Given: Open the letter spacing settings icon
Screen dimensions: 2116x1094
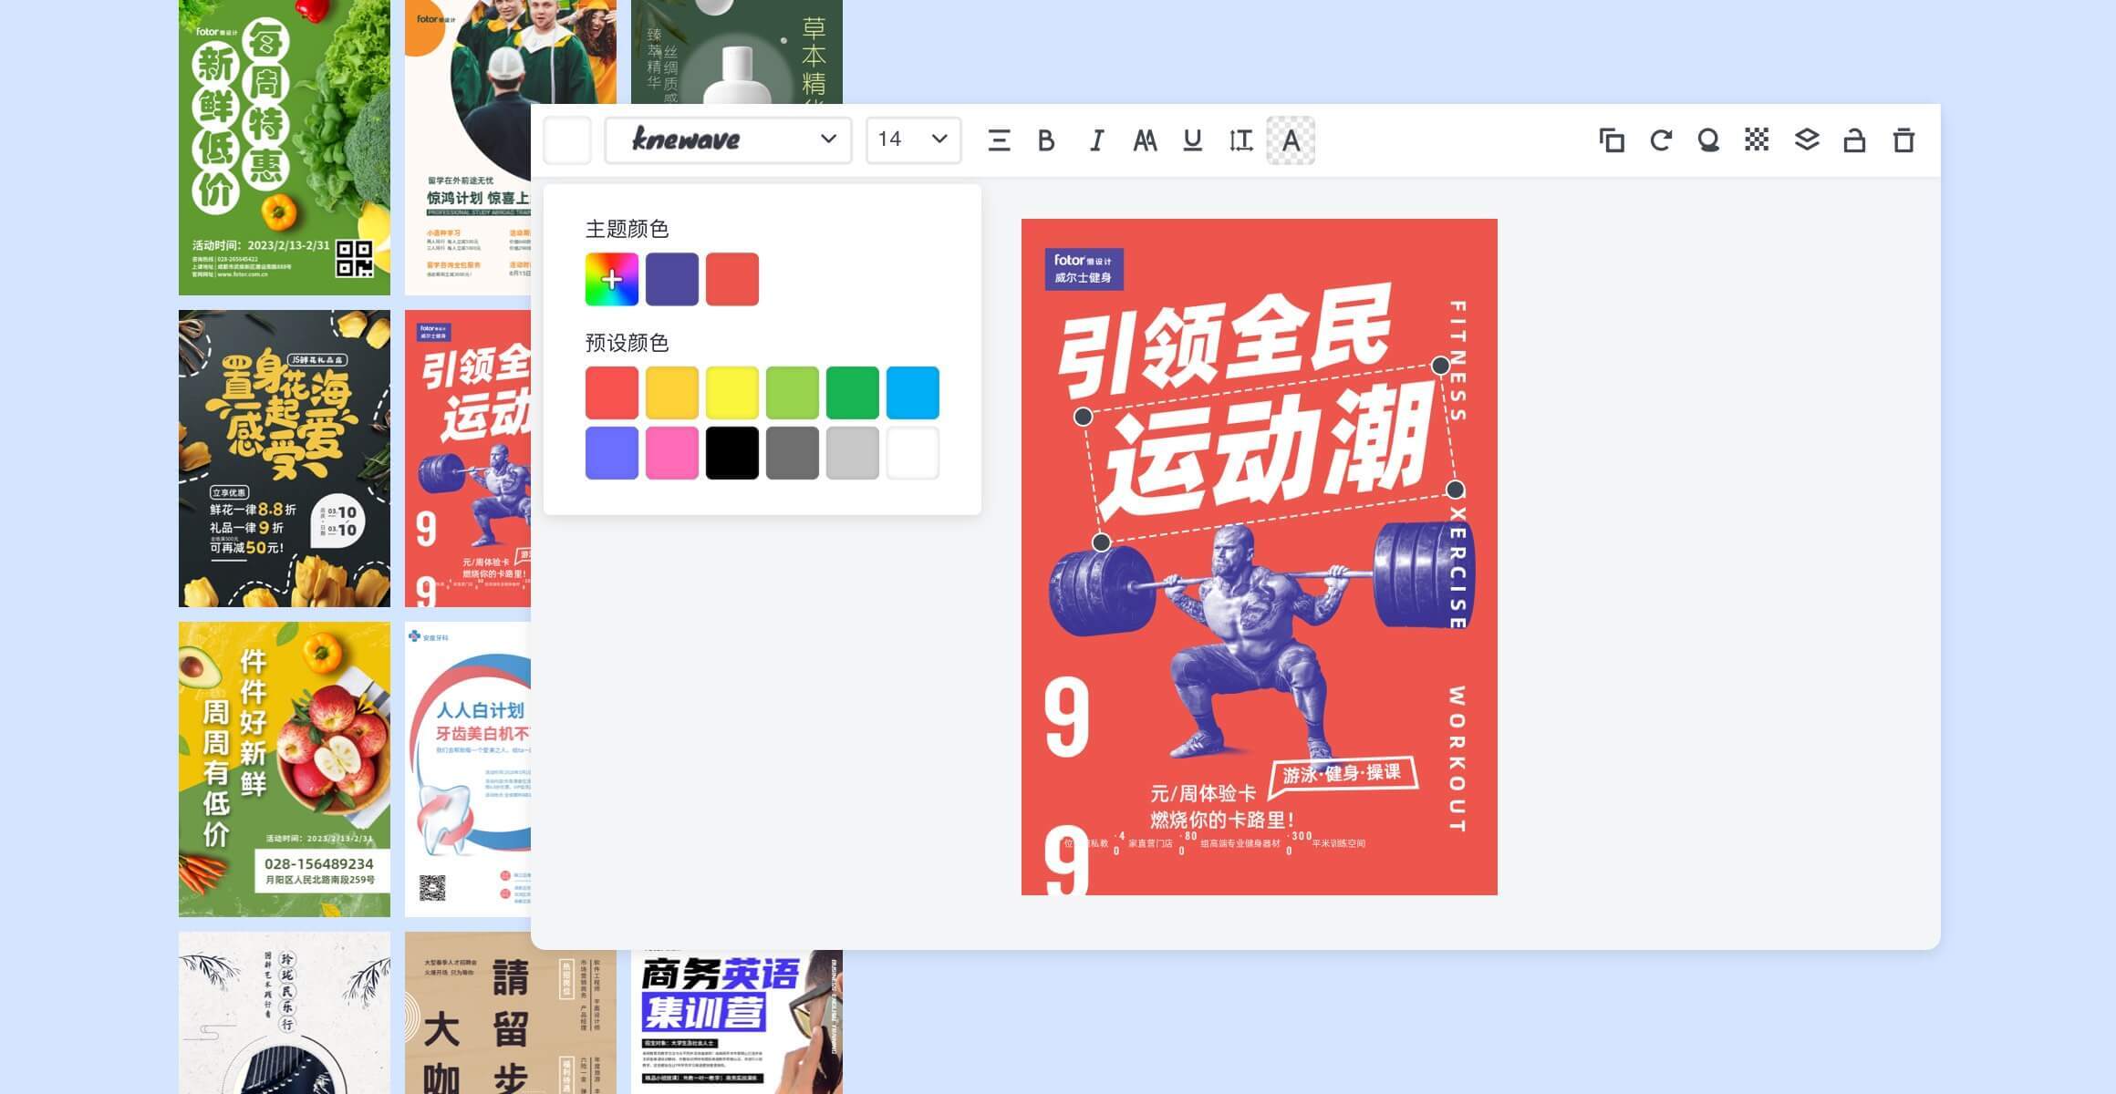Looking at the screenshot, I should click(1242, 140).
